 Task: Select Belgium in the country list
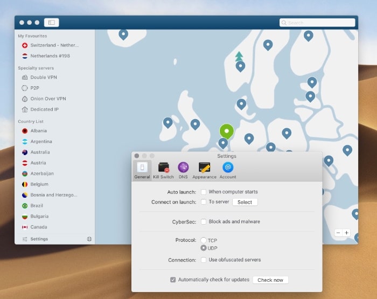coord(39,184)
